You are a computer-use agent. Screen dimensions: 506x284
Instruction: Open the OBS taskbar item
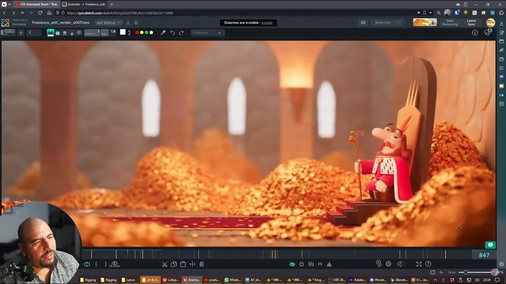(337, 280)
